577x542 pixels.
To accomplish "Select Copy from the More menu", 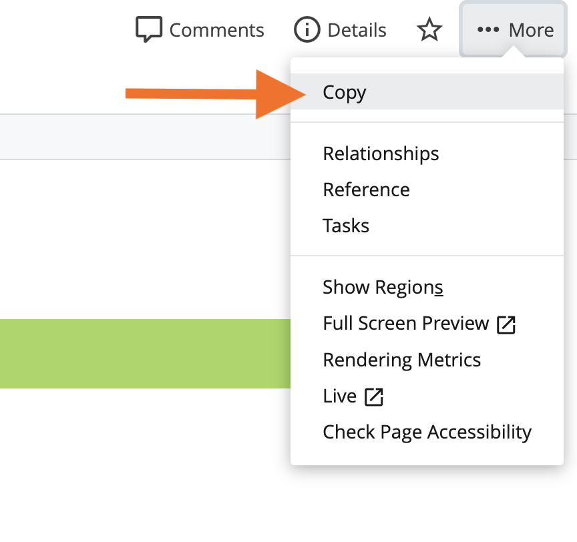I will coord(427,91).
